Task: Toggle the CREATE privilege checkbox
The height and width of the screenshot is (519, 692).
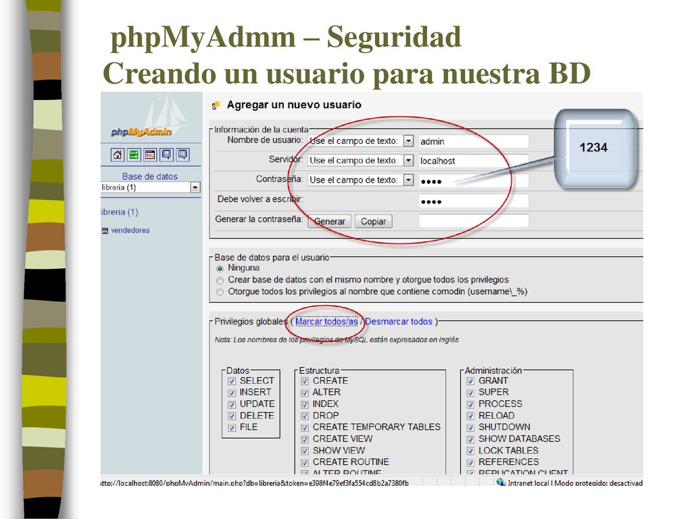Action: pos(305,381)
